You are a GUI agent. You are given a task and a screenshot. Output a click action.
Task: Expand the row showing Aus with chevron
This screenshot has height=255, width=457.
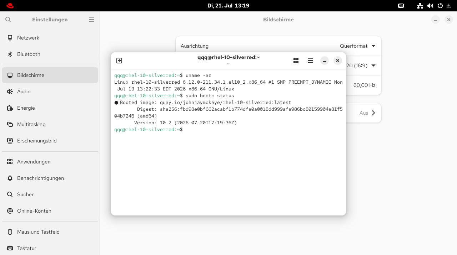tap(278, 113)
